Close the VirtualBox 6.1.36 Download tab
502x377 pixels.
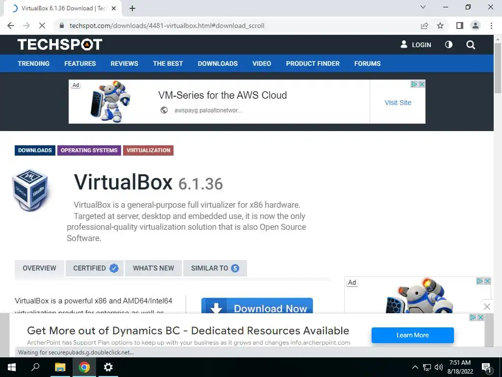(x=114, y=8)
